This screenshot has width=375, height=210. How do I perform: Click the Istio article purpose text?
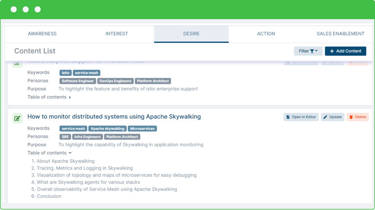click(128, 89)
